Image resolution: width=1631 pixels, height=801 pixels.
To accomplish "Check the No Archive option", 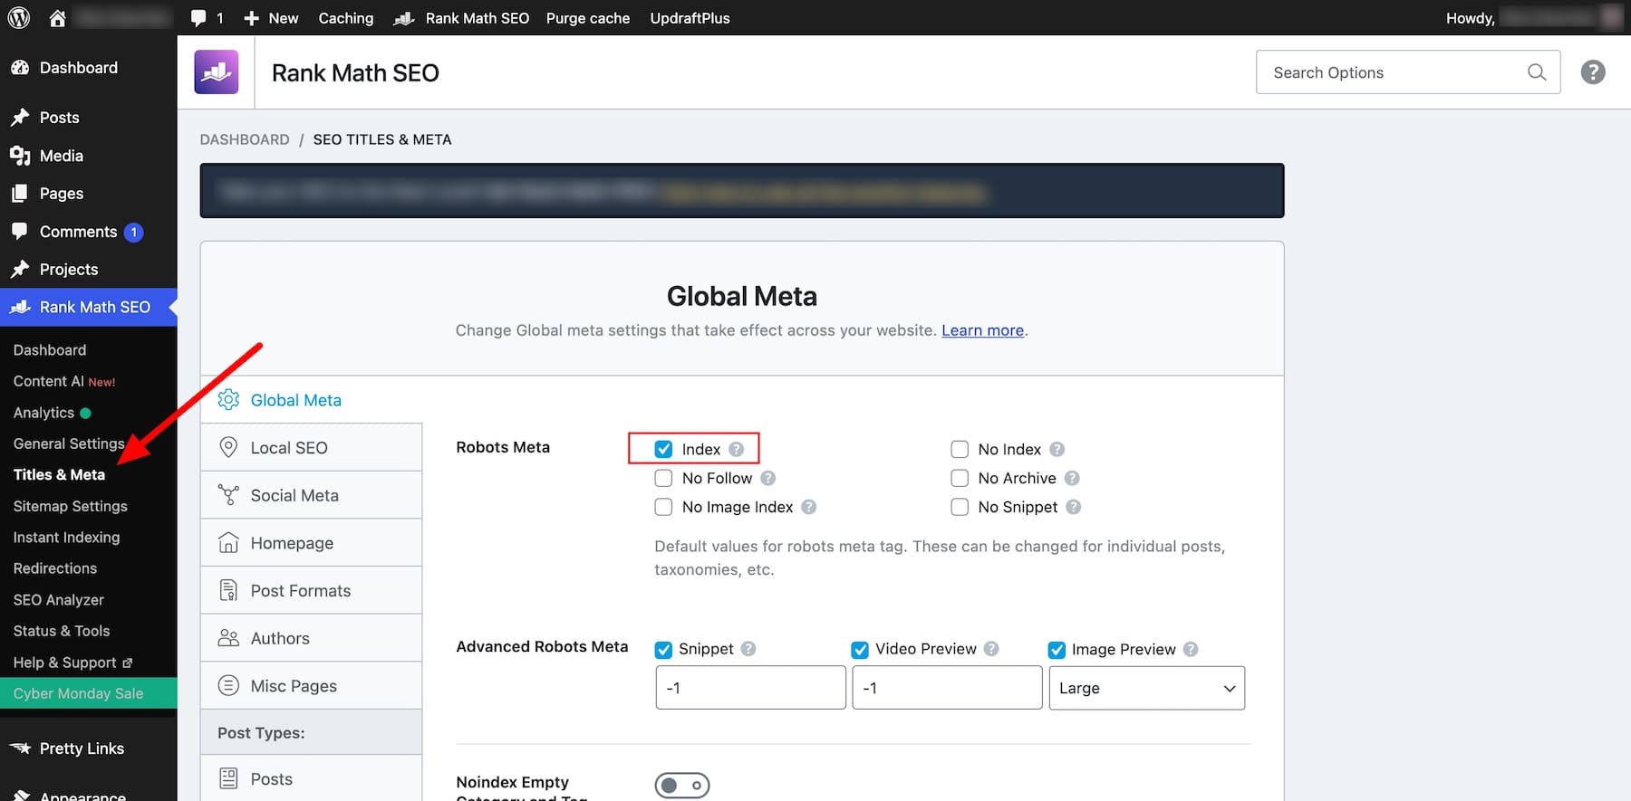I will click(x=960, y=479).
